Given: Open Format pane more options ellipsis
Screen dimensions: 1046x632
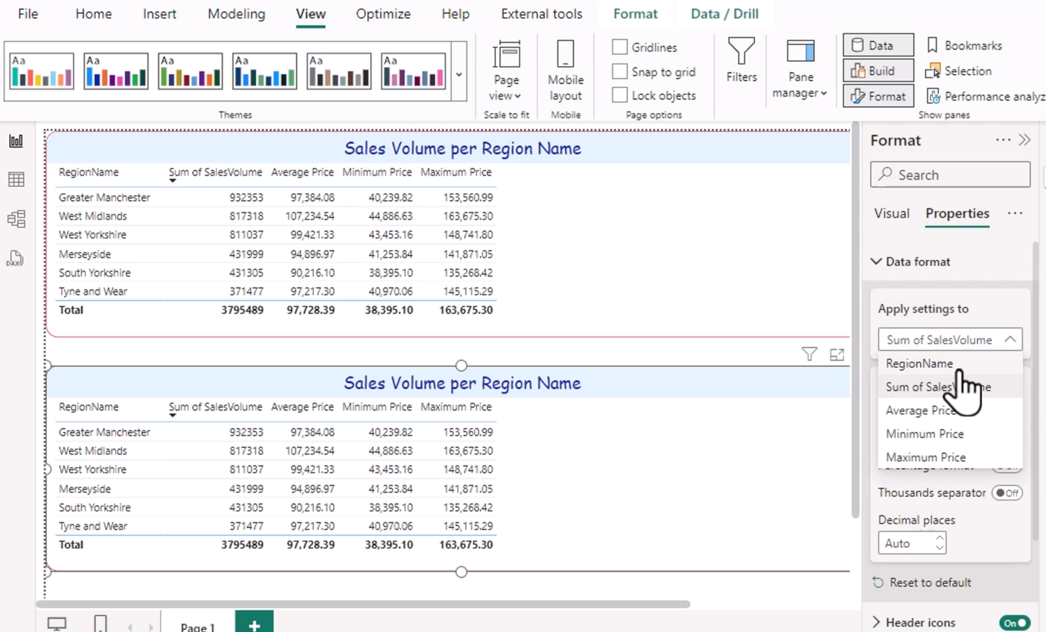Looking at the screenshot, I should (1003, 140).
